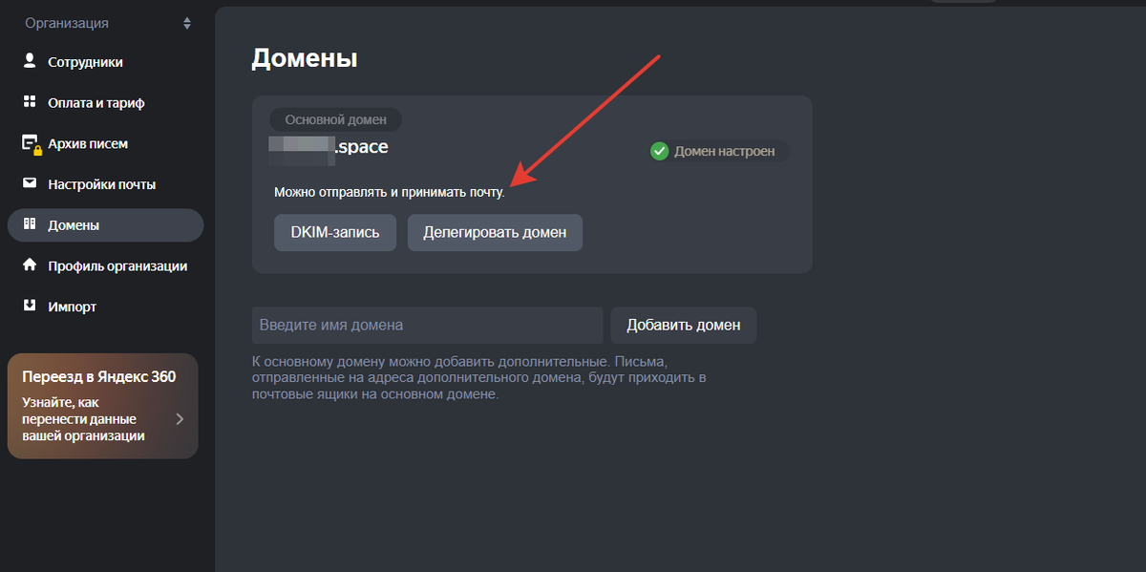The image size is (1146, 572).
Task: Click Добавить домен button
Action: click(684, 325)
